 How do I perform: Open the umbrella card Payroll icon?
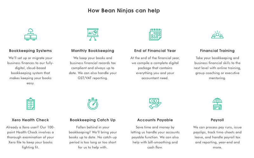[x=217, y=104]
